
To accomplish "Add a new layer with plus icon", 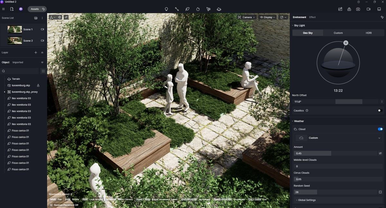I will coord(36,52).
